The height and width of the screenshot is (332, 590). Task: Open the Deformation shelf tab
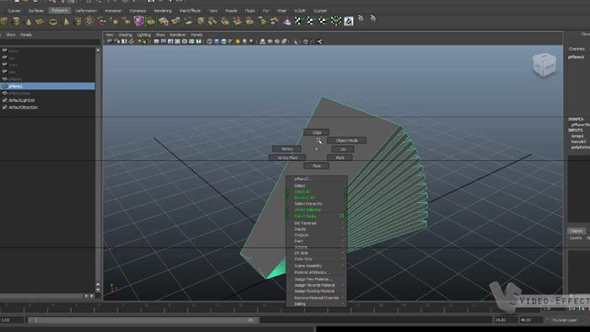pos(86,10)
